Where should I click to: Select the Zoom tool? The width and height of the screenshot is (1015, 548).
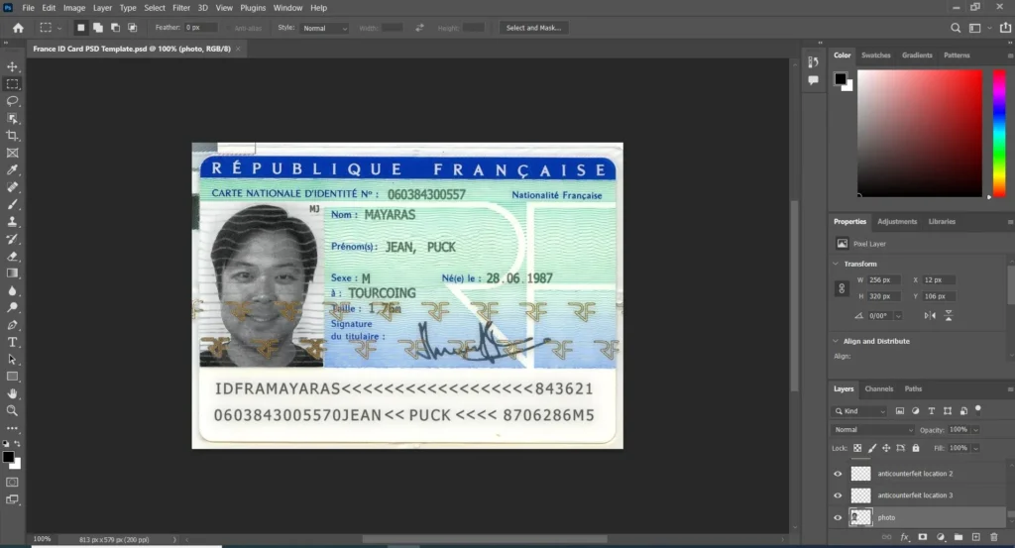[12, 411]
